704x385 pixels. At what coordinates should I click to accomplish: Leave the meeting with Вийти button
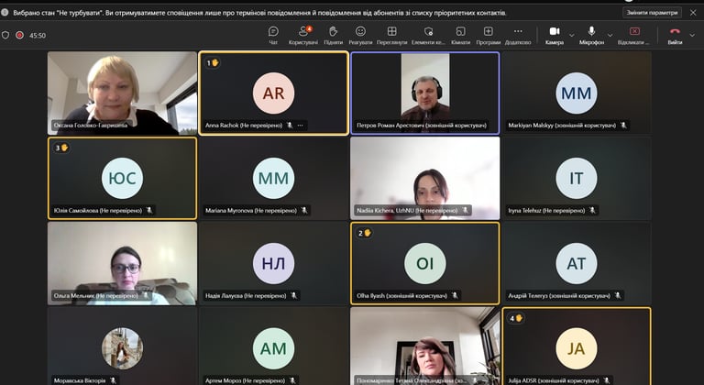click(675, 36)
